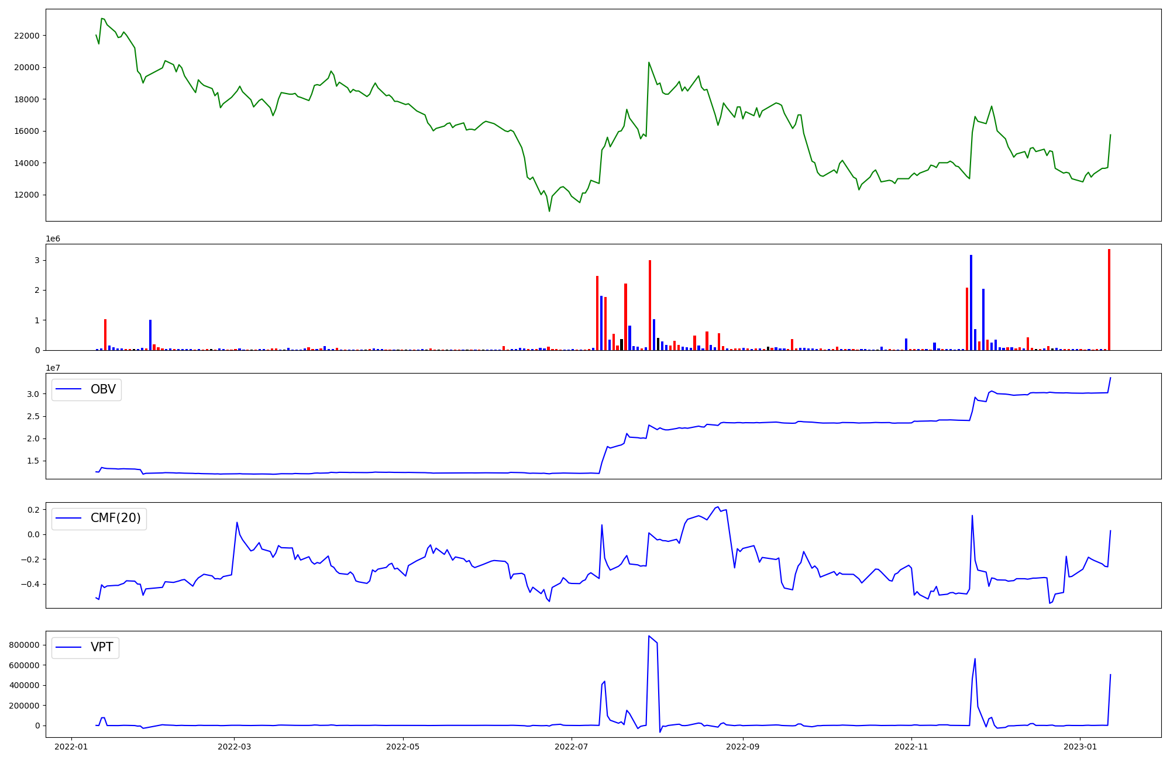This screenshot has width=1170, height=760.
Task: Click the green price line's lowest point in June
Action: (549, 210)
